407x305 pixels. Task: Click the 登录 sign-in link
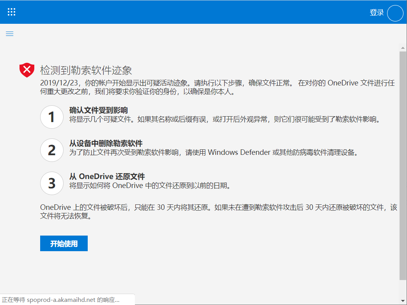[x=377, y=12]
